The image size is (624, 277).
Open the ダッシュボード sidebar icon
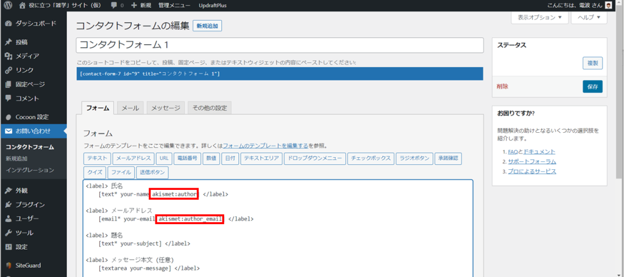(9, 24)
